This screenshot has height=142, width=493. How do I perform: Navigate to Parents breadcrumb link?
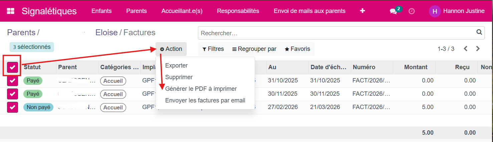pyautogui.click(x=21, y=33)
